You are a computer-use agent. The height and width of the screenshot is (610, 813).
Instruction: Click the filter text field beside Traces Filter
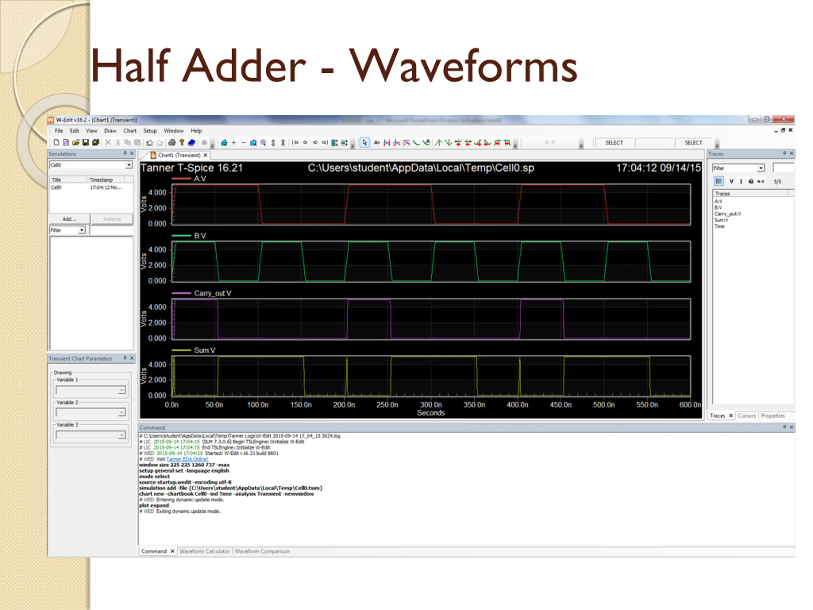[783, 168]
